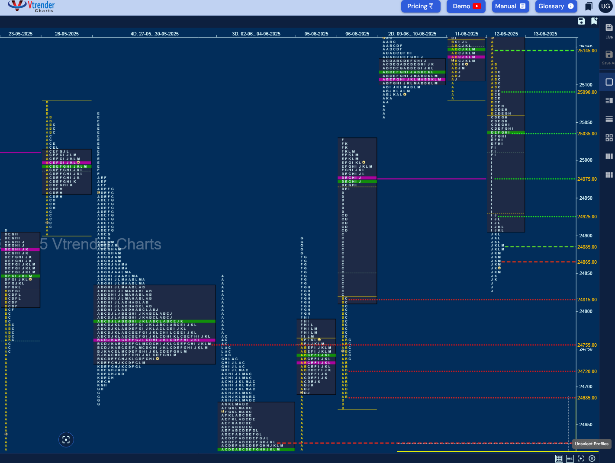Click Unselect Profiles circle-x icon
Image resolution: width=615 pixels, height=463 pixels.
[x=592, y=459]
